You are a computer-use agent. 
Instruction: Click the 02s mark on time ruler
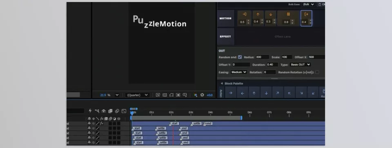point(171,112)
